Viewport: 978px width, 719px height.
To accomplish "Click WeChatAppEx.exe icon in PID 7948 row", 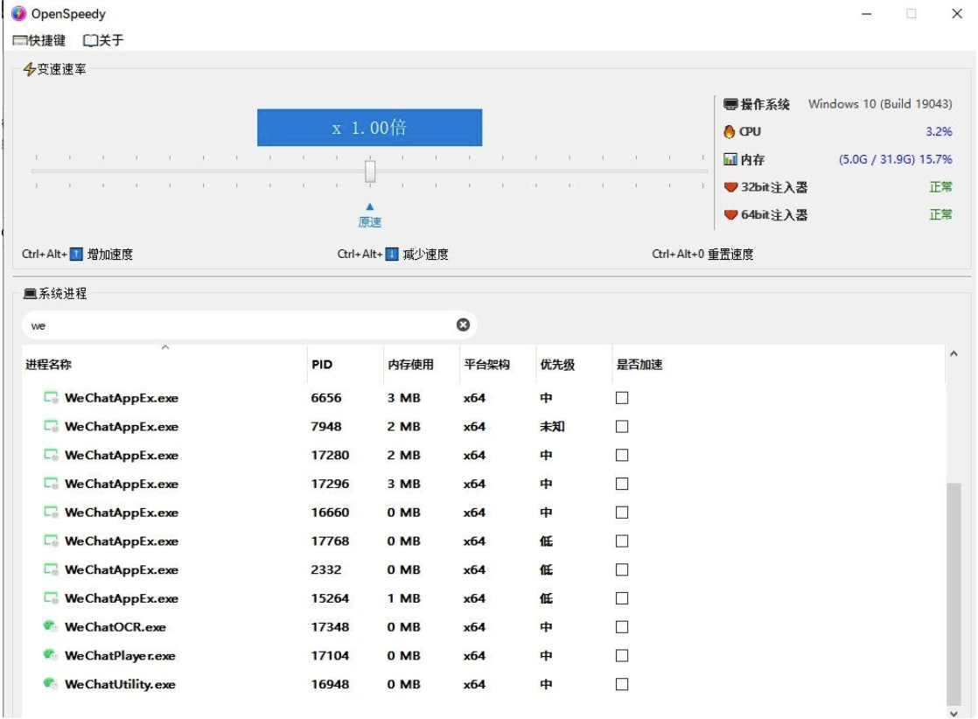I will pyautogui.click(x=51, y=426).
